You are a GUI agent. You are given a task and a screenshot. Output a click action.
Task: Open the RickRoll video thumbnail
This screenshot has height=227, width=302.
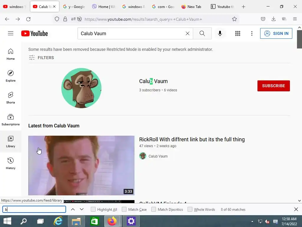[x=81, y=166]
